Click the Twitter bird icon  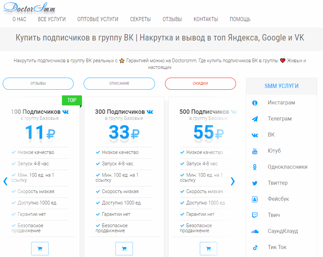pyautogui.click(x=255, y=183)
